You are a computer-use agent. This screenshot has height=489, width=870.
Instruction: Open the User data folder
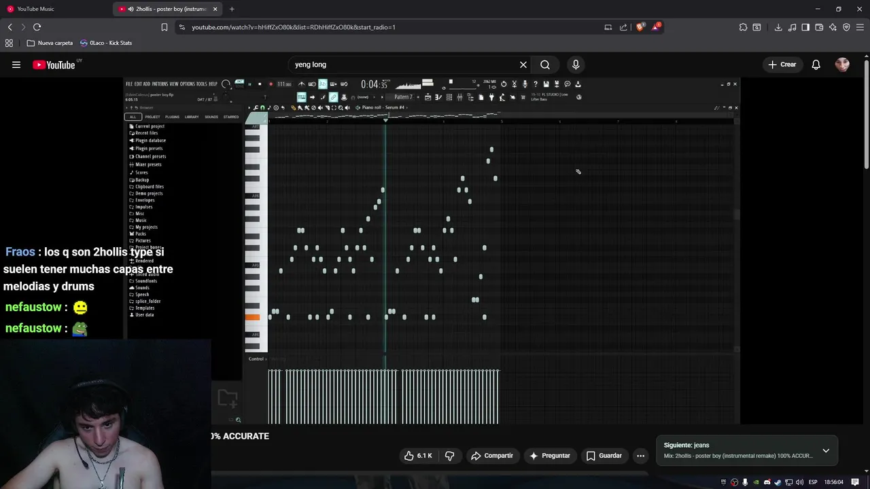(143, 314)
